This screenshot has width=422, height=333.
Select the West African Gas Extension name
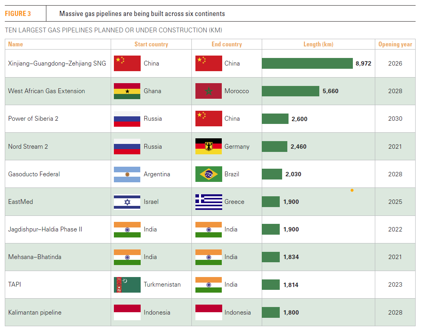pos(46,91)
